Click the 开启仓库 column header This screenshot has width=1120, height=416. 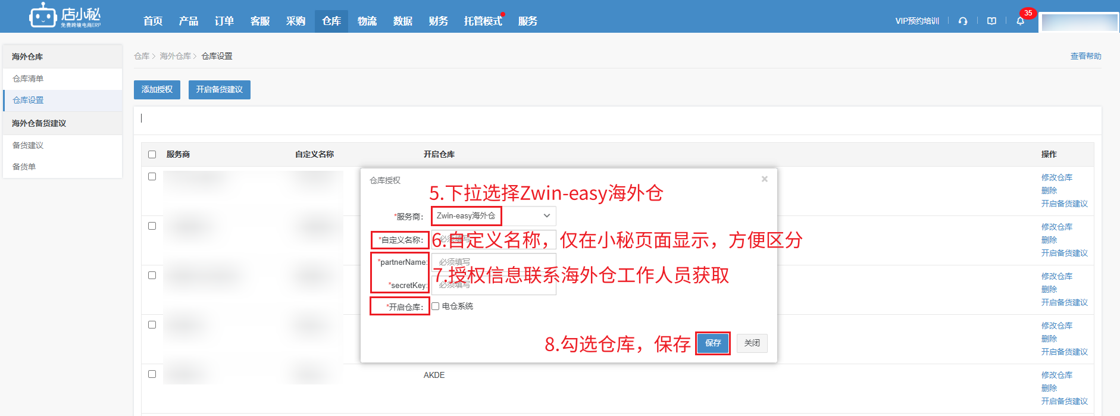pyautogui.click(x=439, y=154)
